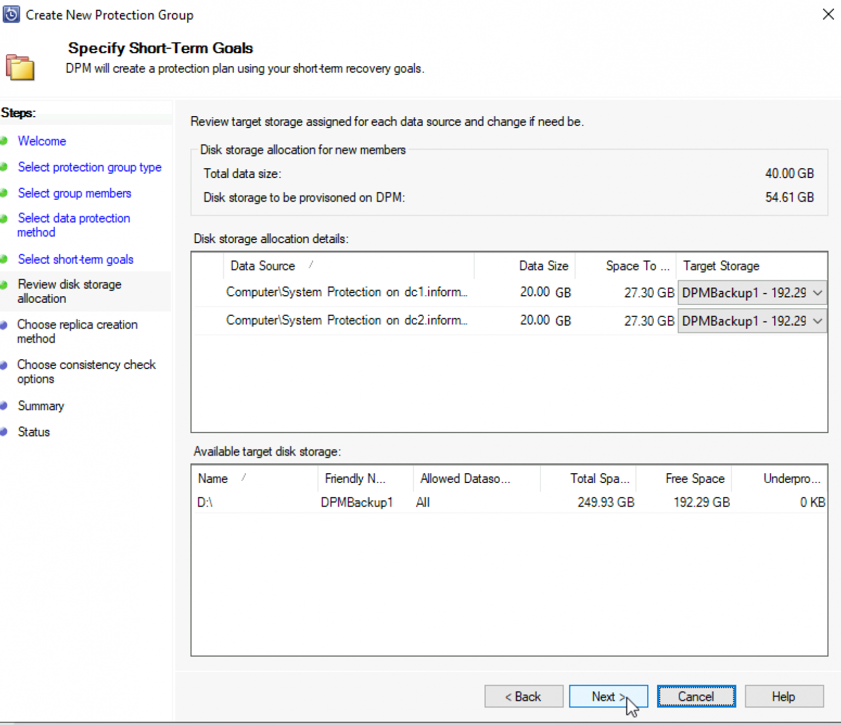Open Target Storage dropdown for dc2 row
Image resolution: width=841 pixels, height=725 pixels.
pos(817,321)
